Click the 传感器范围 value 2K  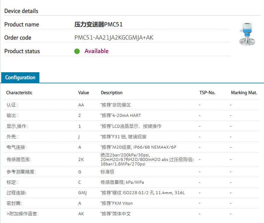tap(81, 159)
